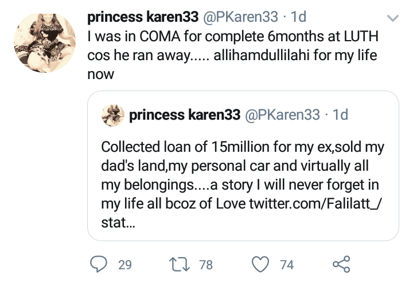The height and width of the screenshot is (283, 413).
Task: Click the 29 replies count
Action: pos(124,265)
